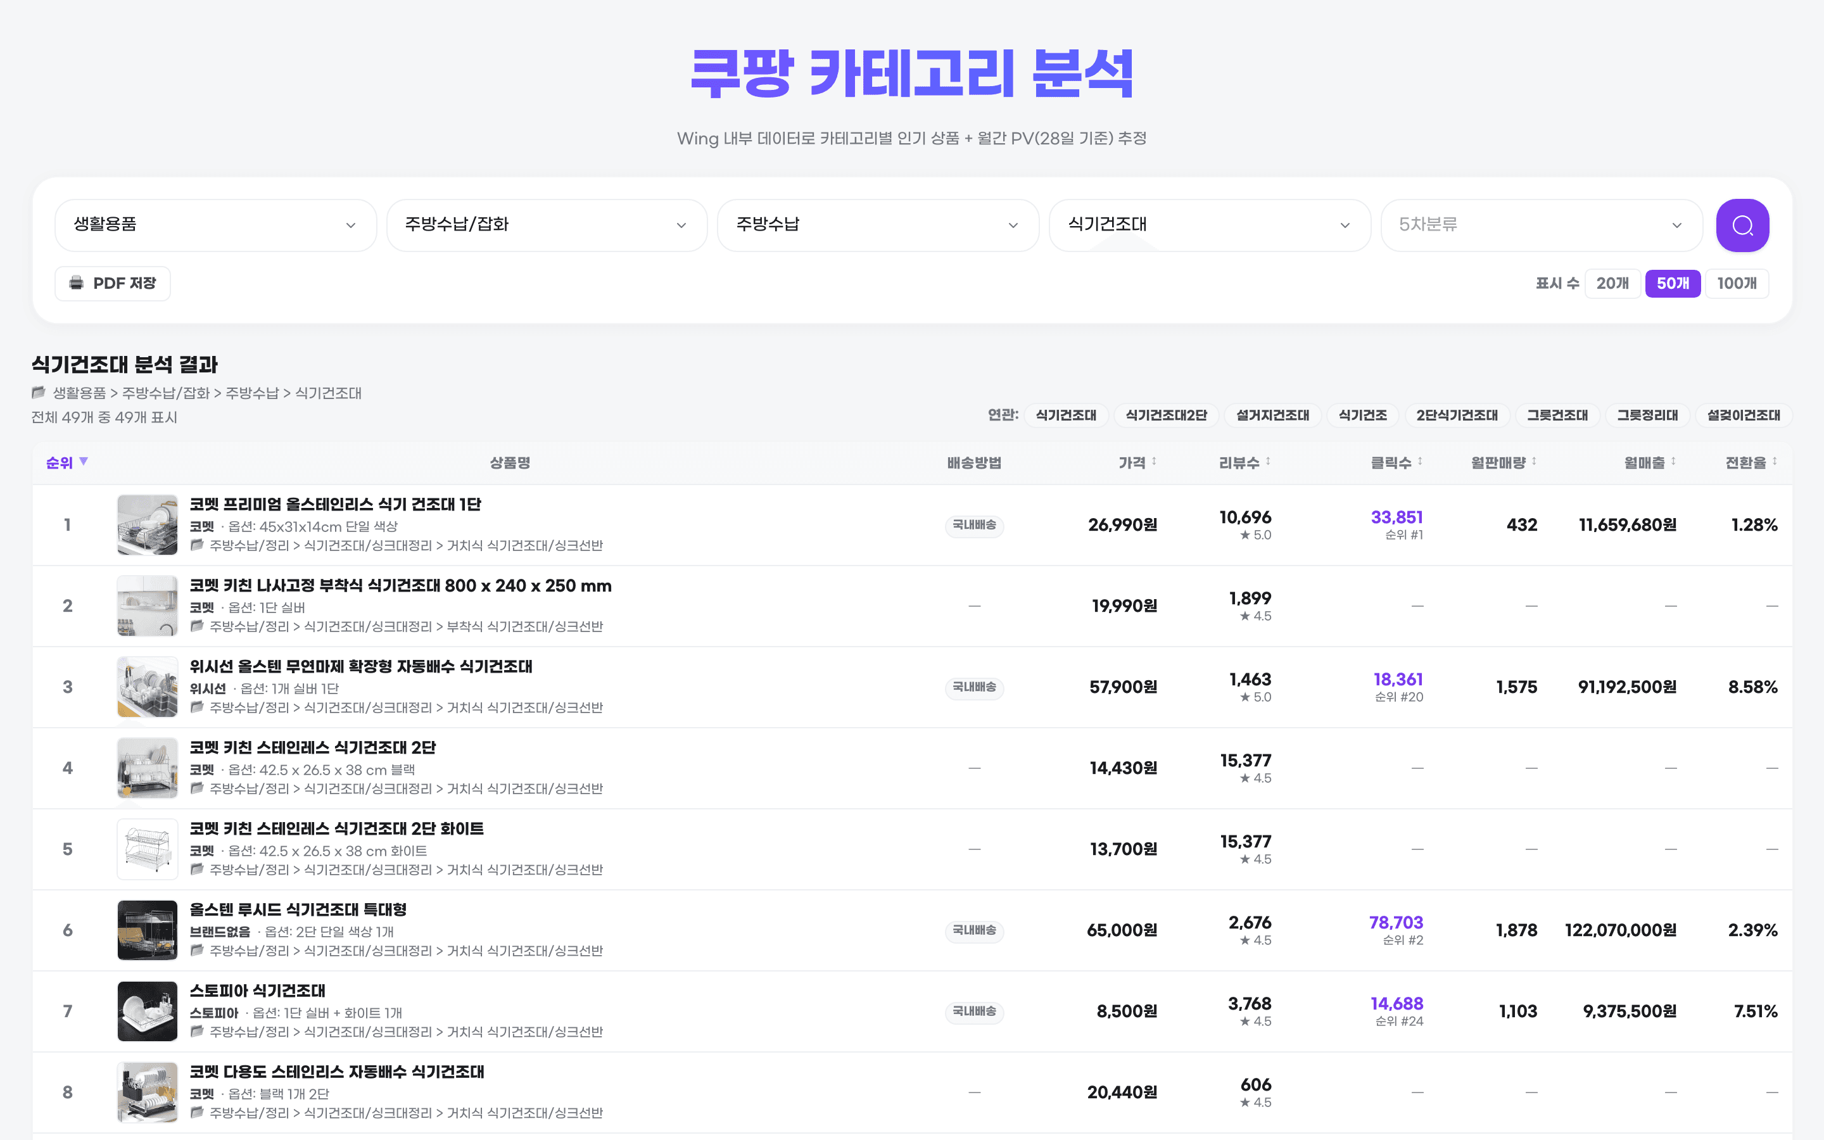
Task: Click the 식기건조대 related keyword tag
Action: (x=1066, y=415)
